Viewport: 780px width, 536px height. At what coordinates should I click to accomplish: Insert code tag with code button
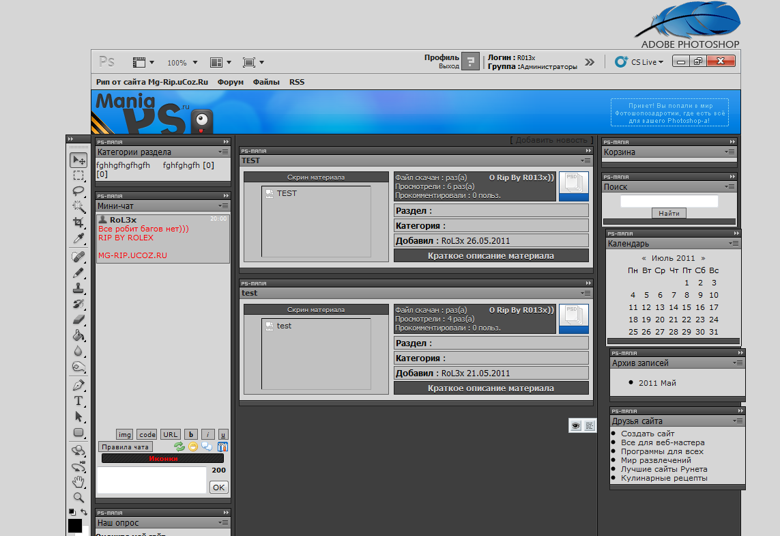point(147,434)
